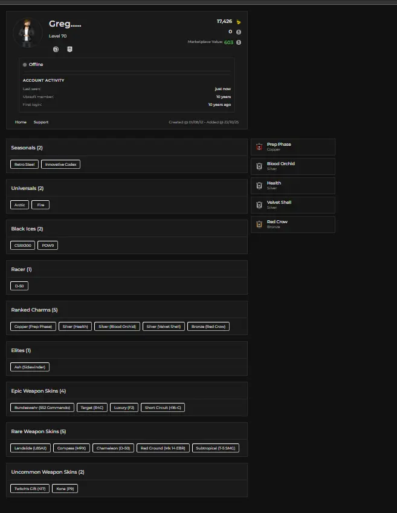
Task: Select the Twitch's Gift (417) skin tag
Action: tap(30, 489)
